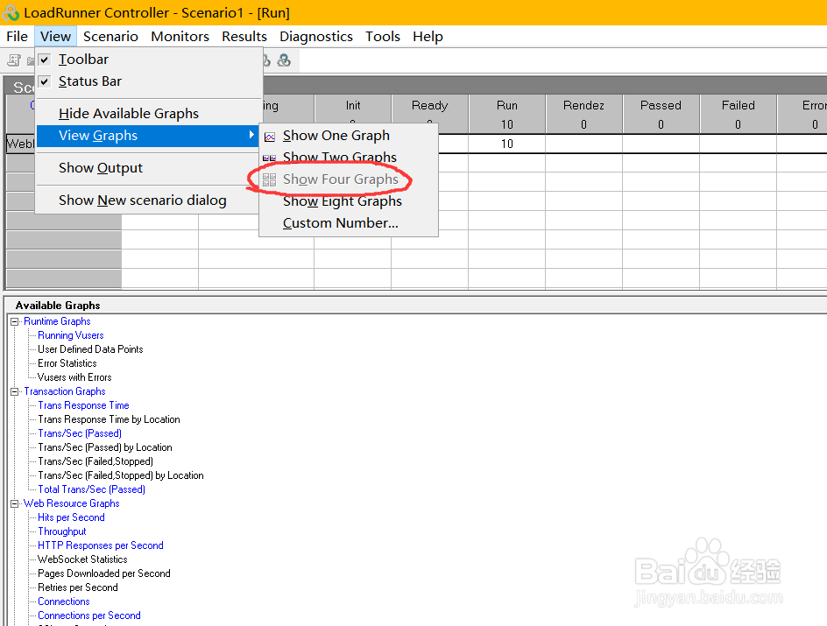
Task: Select Runtime Graphs category
Action: point(57,321)
